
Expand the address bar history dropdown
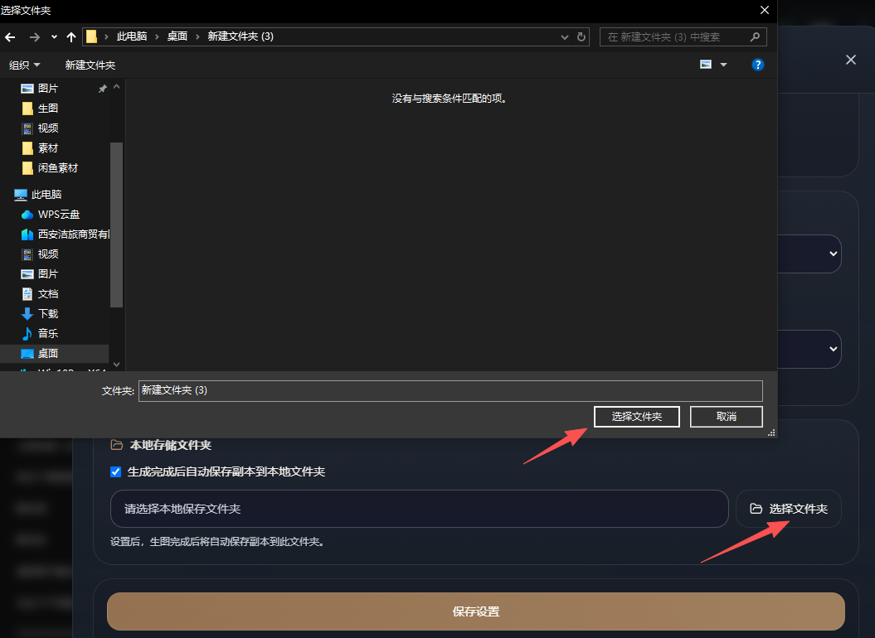pyautogui.click(x=564, y=37)
